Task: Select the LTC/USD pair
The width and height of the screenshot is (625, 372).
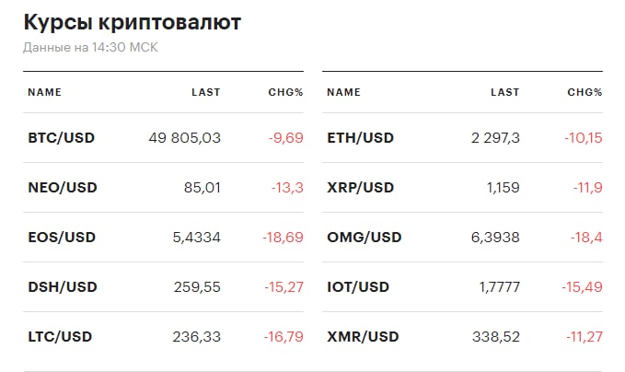Action: (x=61, y=337)
